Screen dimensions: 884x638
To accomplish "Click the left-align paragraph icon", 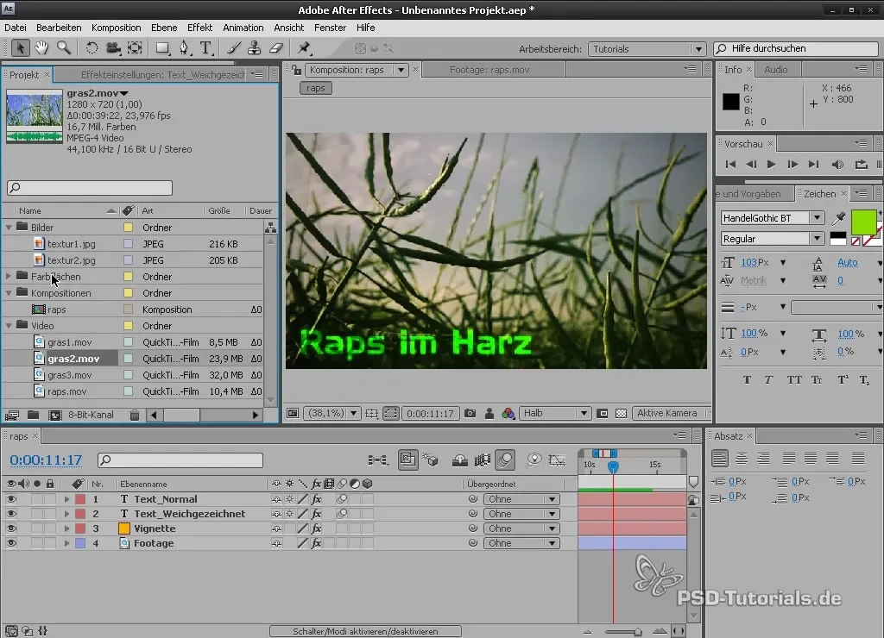I will tap(719, 459).
